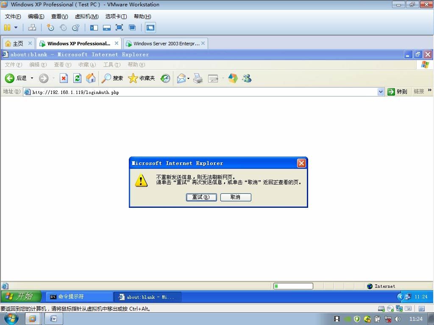Screen dimensions: 434x325
Task: Click the IE address bar URL field
Action: click(204, 92)
